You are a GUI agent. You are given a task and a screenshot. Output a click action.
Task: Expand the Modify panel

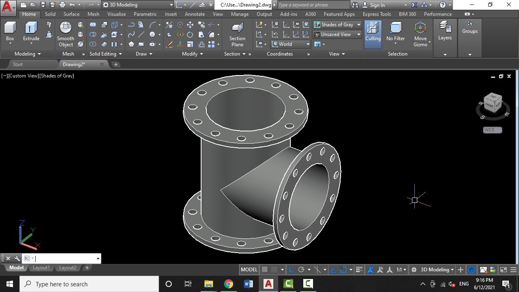[x=193, y=54]
